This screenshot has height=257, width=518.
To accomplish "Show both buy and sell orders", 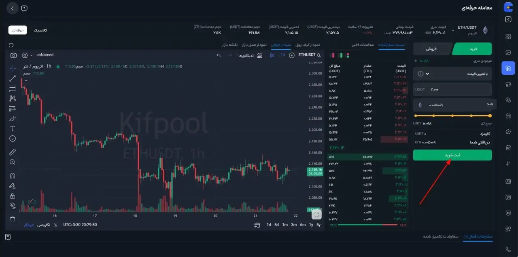I will coord(347,55).
